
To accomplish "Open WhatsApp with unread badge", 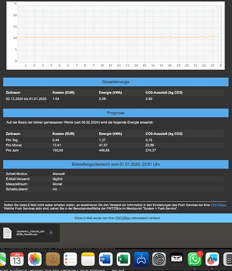I will 195,259.
